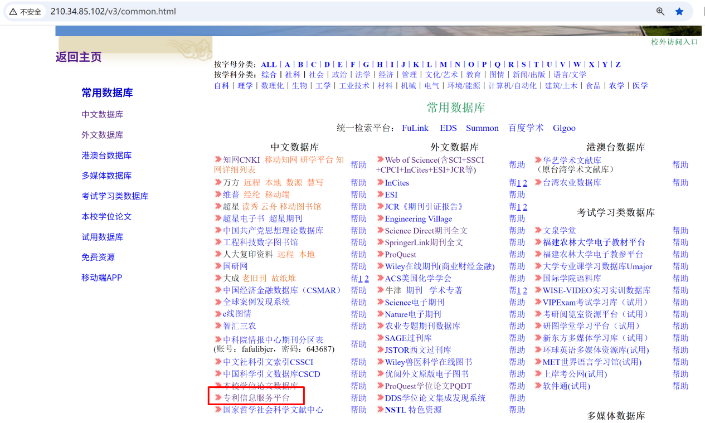
Task: Click red arrow icon beside 台湾农业数据库
Action: [538, 183]
